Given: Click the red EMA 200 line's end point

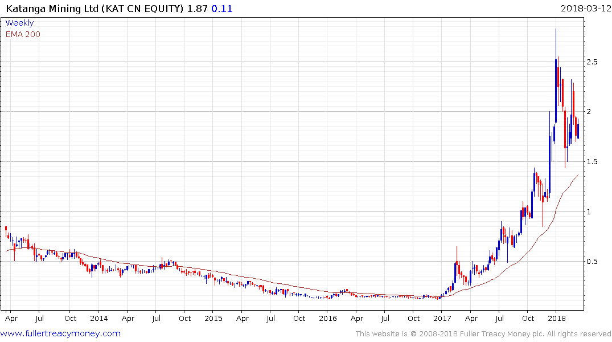Looking at the screenshot, I should pos(578,175).
